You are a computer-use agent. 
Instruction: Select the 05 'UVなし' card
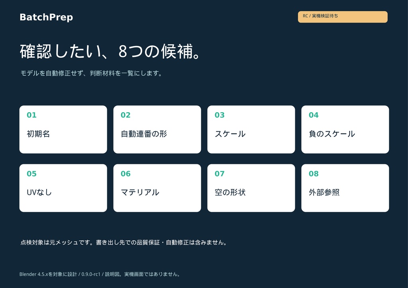[x=63, y=188]
